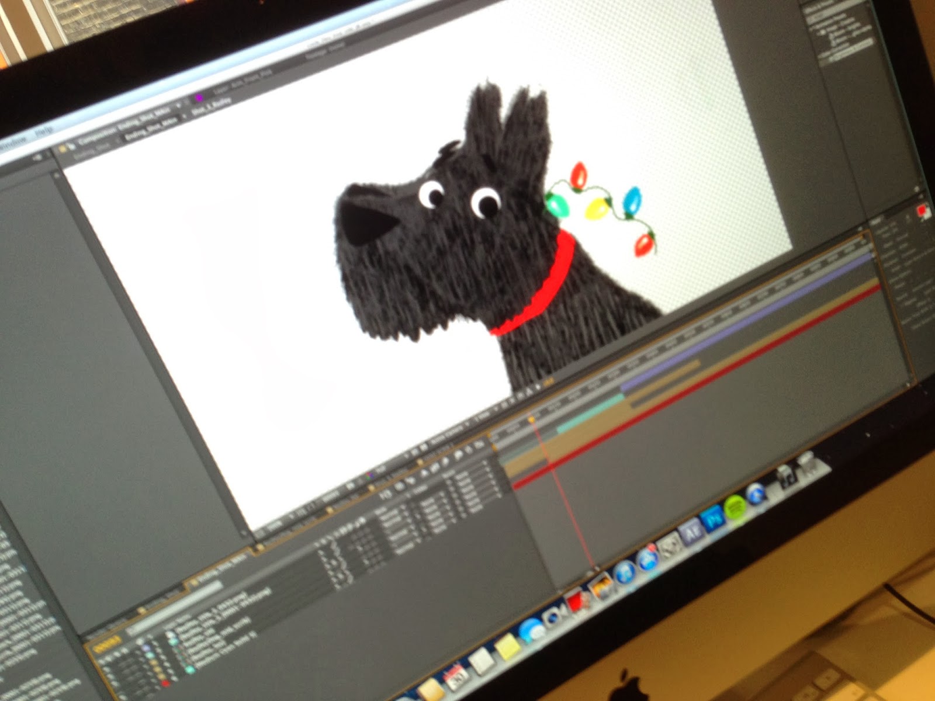Open the Help menu
The width and height of the screenshot is (935, 701).
click(44, 131)
